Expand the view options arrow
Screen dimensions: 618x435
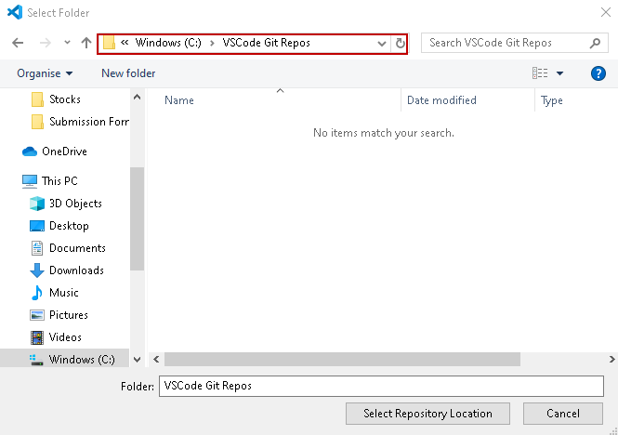coord(559,73)
